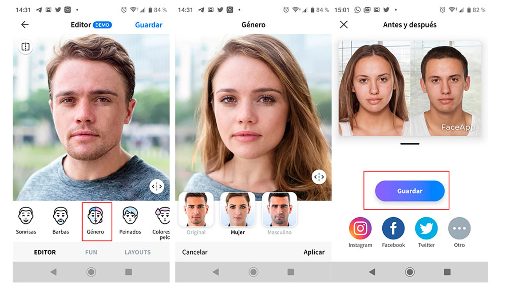The image size is (507, 285).
Task: Open the Género filter icon
Action: pyautogui.click(x=95, y=221)
